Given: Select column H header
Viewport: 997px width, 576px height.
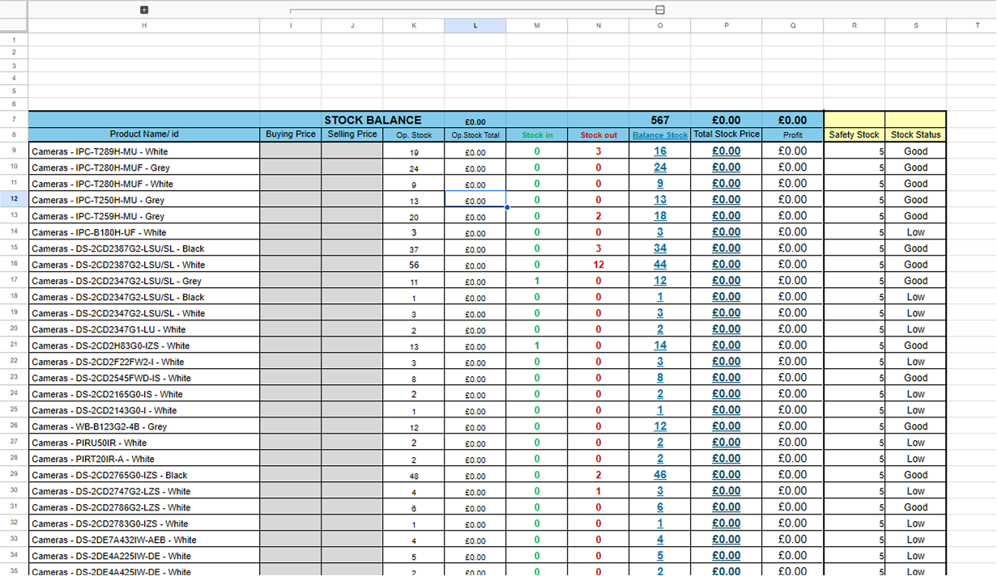Looking at the screenshot, I should click(144, 26).
